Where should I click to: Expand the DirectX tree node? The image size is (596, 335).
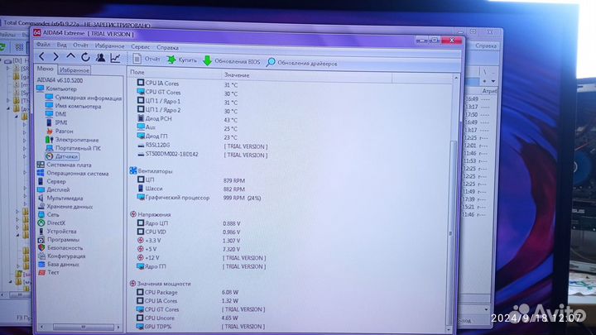(55, 223)
